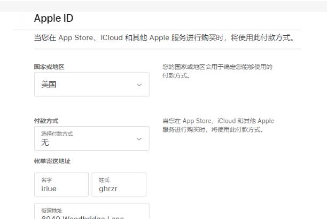Select the 美国 country value
The height and width of the screenshot is (219, 327).
point(49,84)
